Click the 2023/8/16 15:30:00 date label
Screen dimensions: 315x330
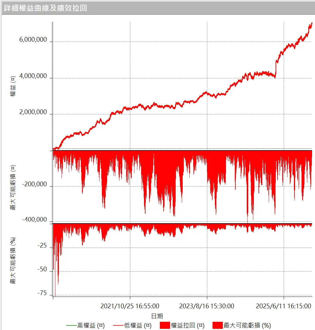(207, 306)
